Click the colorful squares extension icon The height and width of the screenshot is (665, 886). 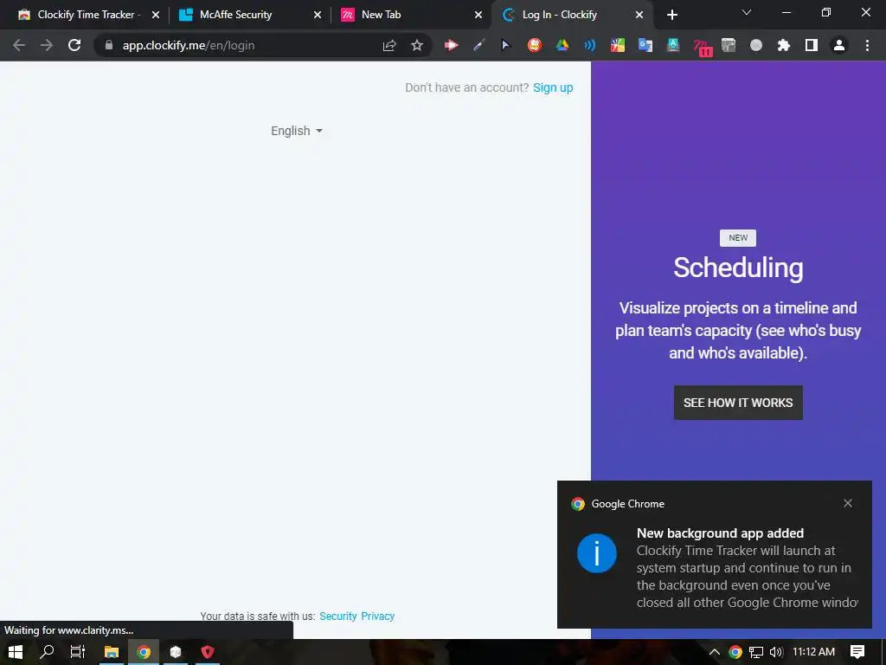pyautogui.click(x=618, y=45)
